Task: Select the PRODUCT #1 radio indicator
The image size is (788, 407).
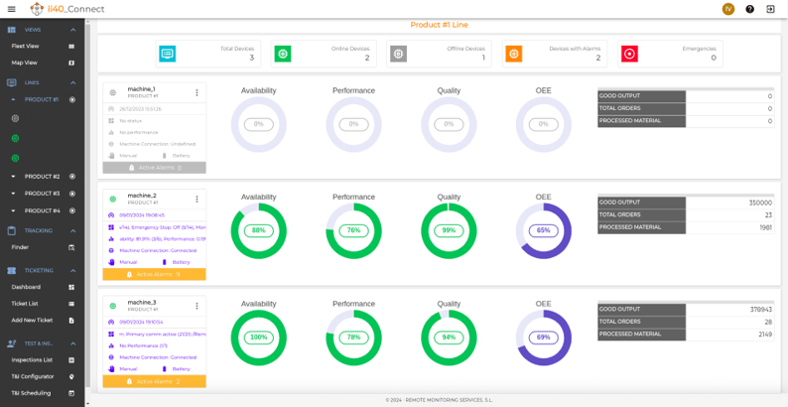Action: pyautogui.click(x=72, y=99)
